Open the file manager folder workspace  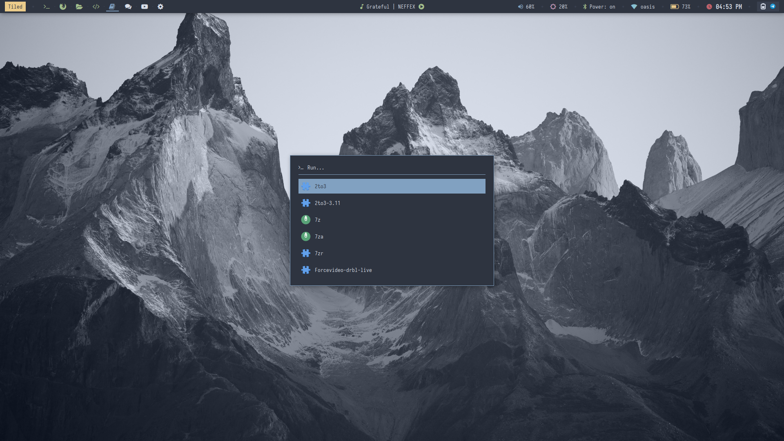click(x=79, y=7)
